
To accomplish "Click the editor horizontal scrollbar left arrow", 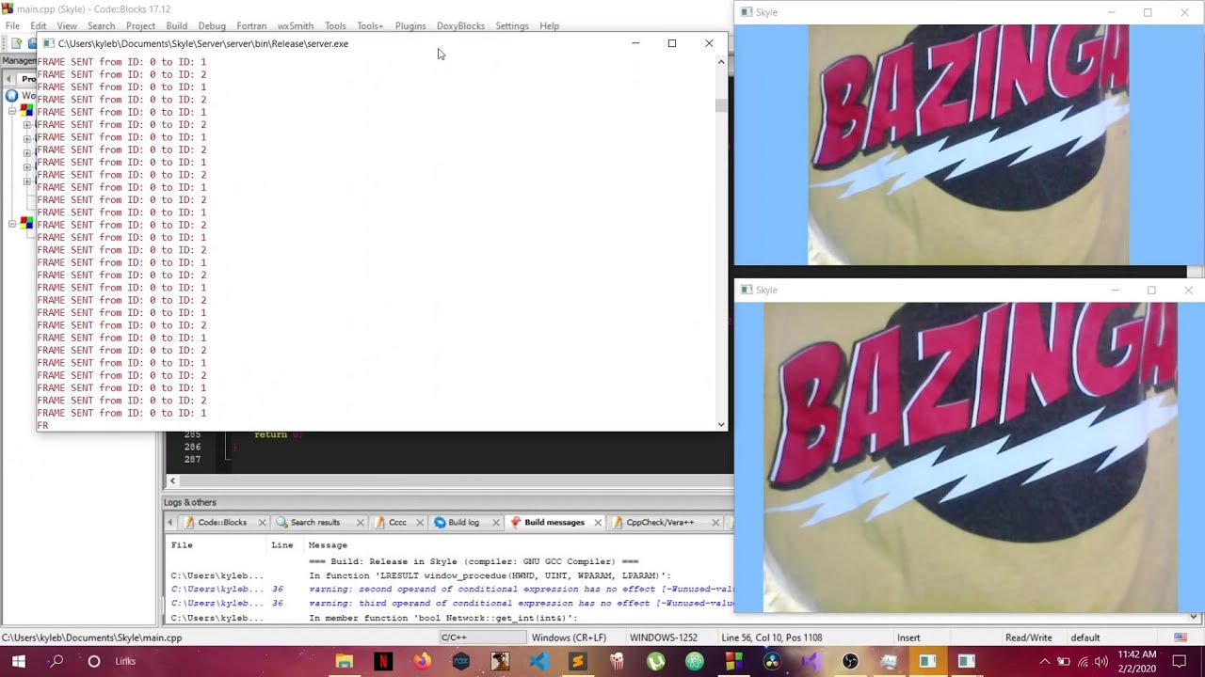I will click(172, 480).
